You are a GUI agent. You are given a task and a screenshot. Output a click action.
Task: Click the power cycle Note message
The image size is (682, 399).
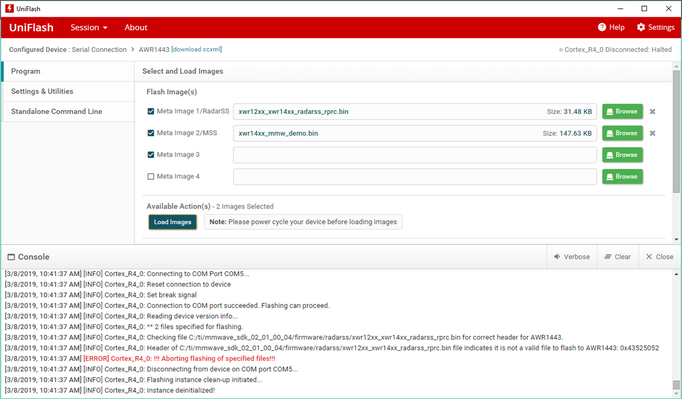point(303,222)
